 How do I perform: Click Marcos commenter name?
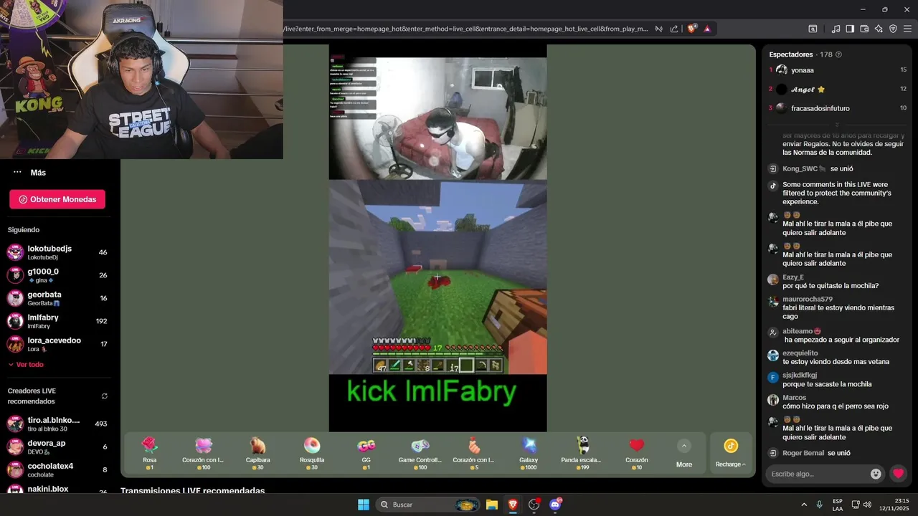(x=795, y=398)
